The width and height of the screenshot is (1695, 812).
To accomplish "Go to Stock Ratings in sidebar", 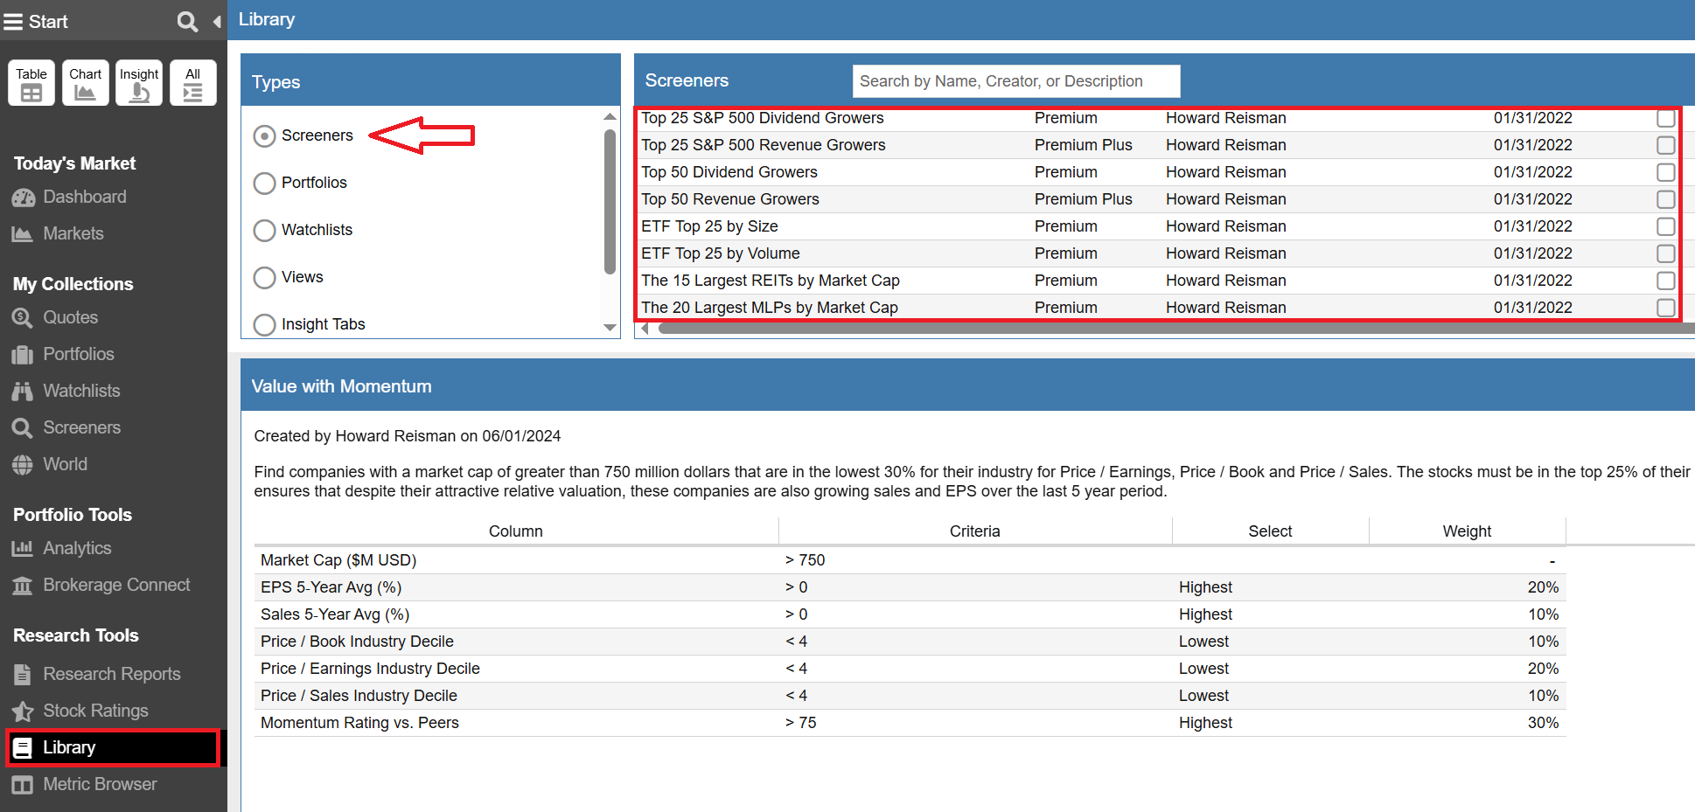I will tap(95, 711).
